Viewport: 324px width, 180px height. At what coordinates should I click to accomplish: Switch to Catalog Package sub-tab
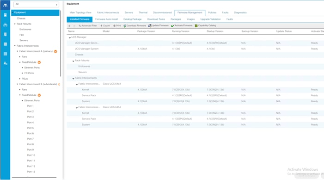coord(132,19)
